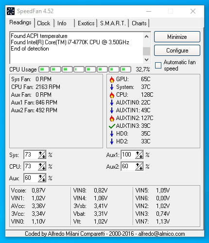The image size is (209, 243).
Task: Click the flame icon beside AUXTIN2 reading
Action: point(112,118)
